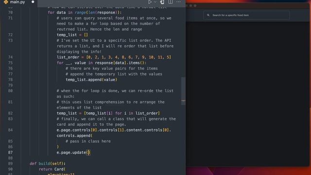
Task: Focus the 'Search for a specific food item' field
Action: pos(246,15)
